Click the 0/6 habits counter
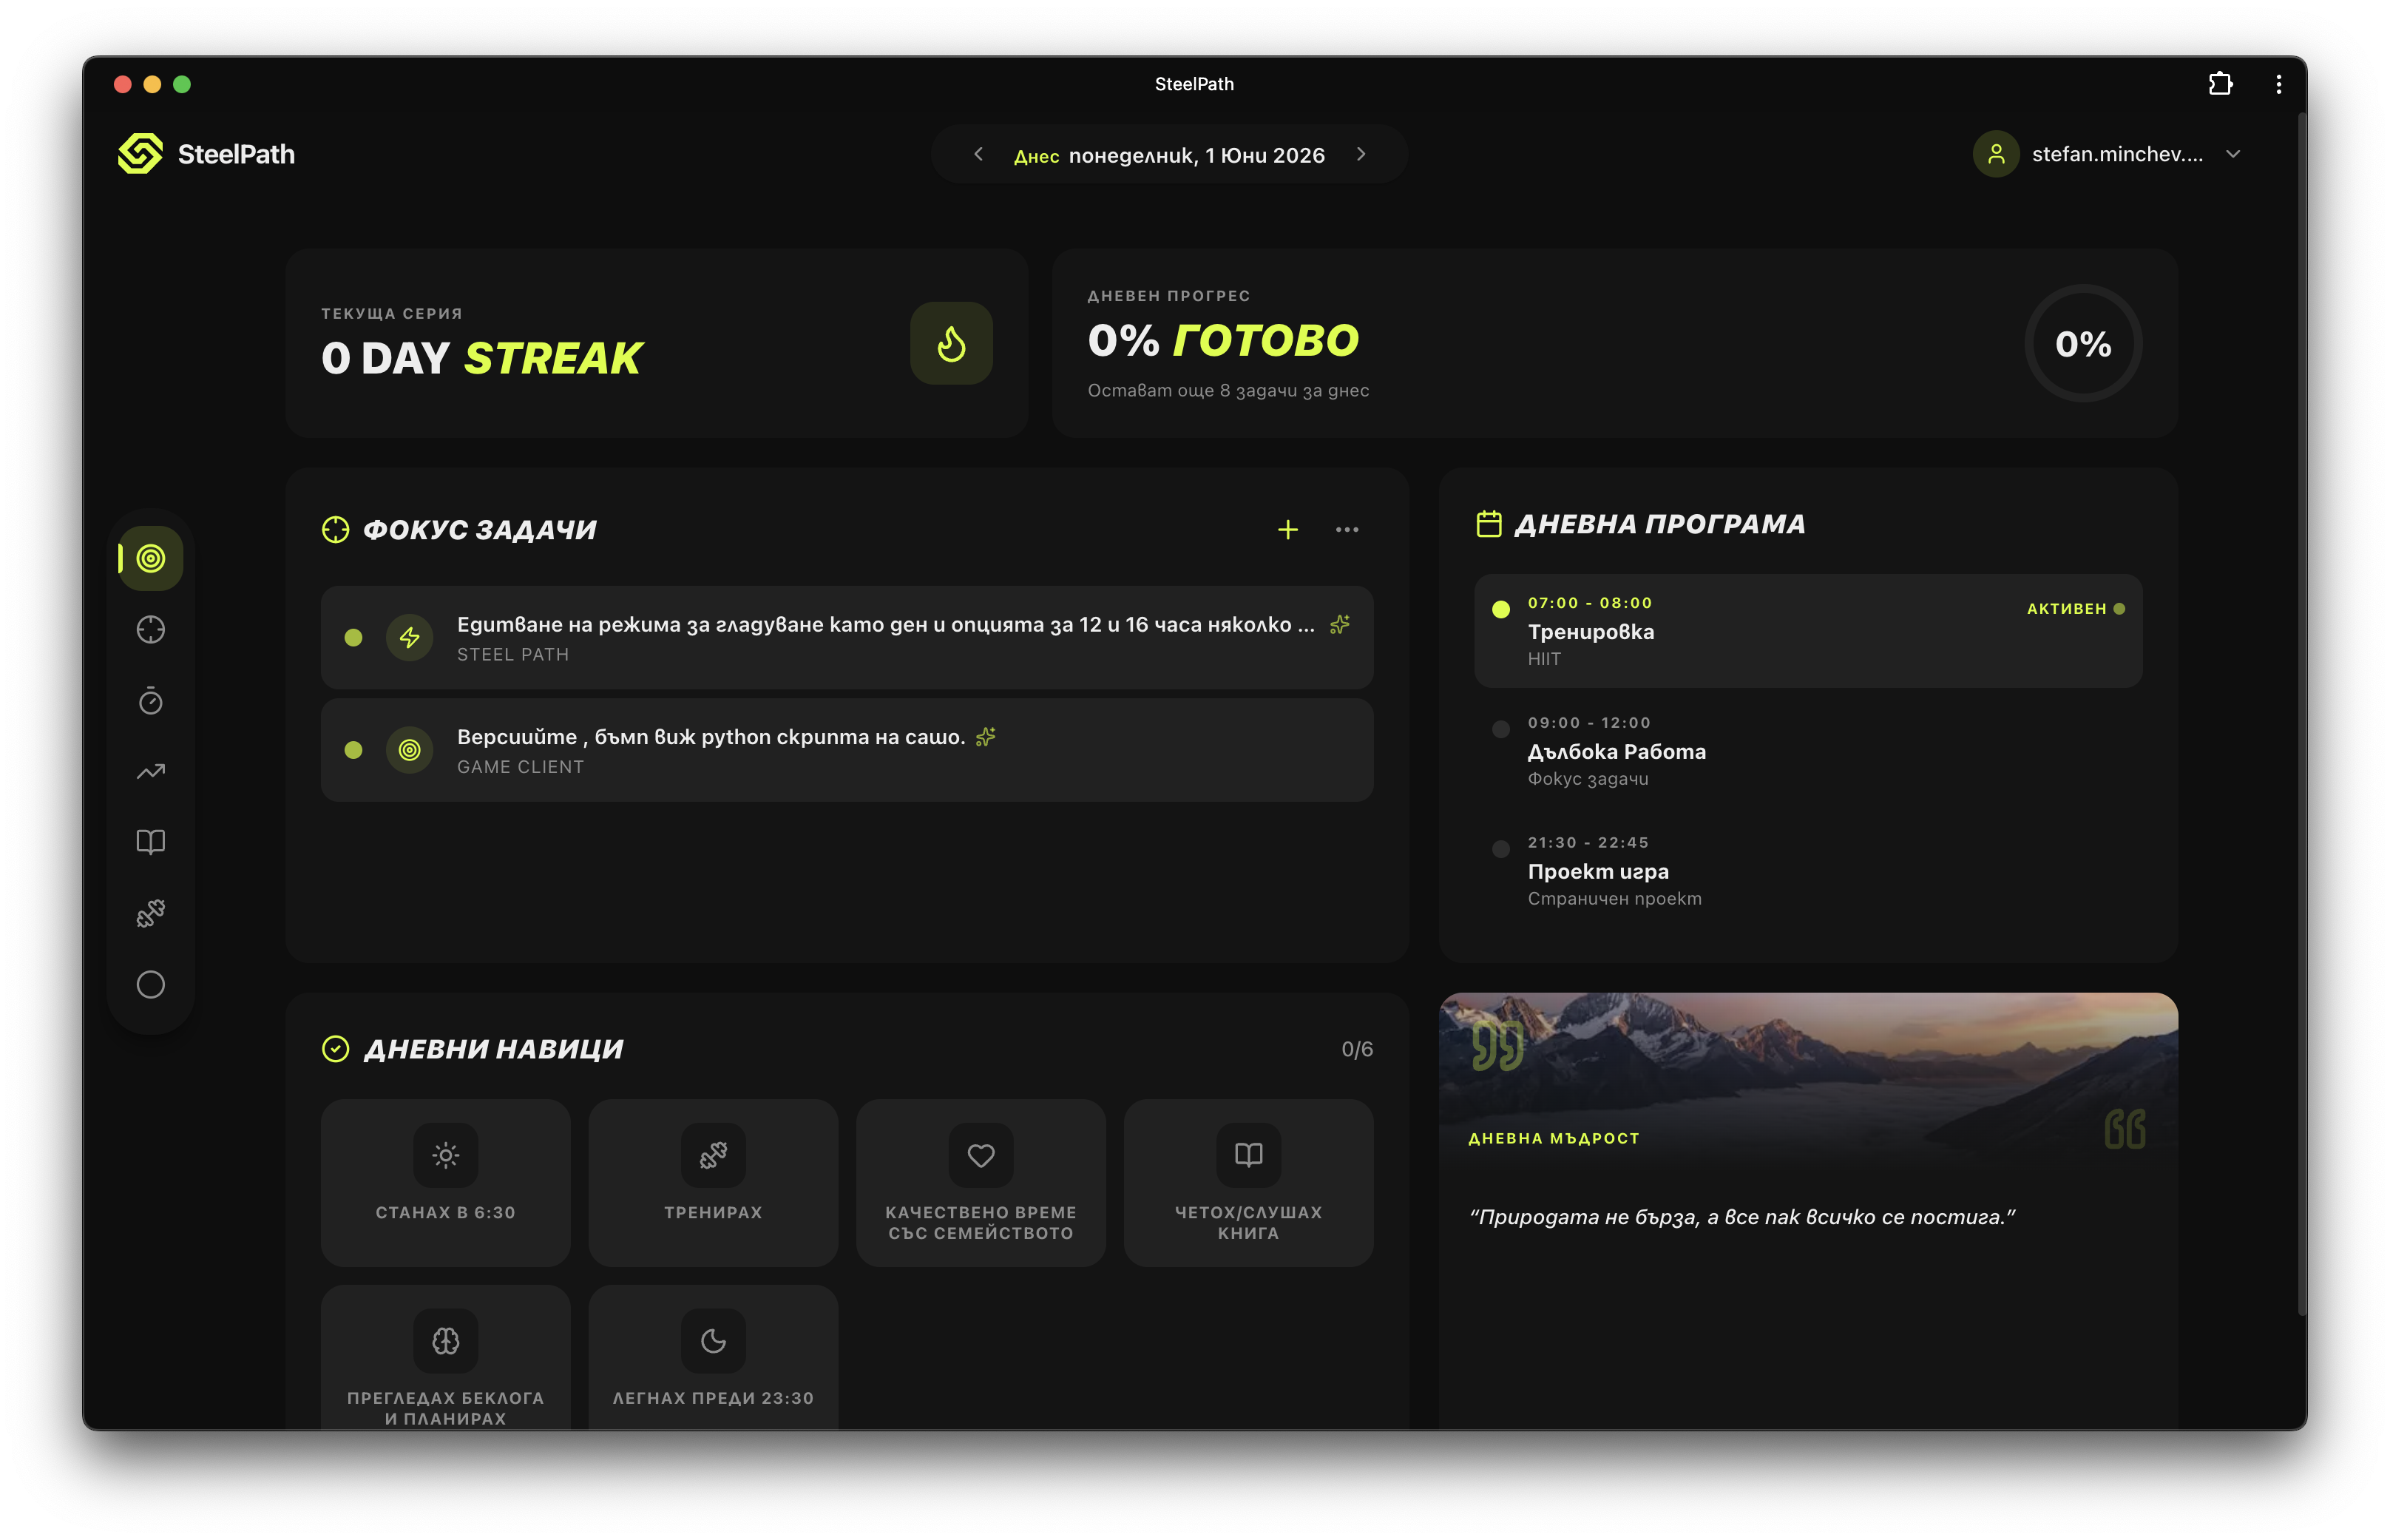2390x1540 pixels. [1356, 1049]
